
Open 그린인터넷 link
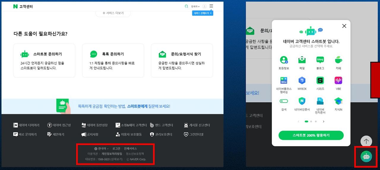(x=194, y=134)
